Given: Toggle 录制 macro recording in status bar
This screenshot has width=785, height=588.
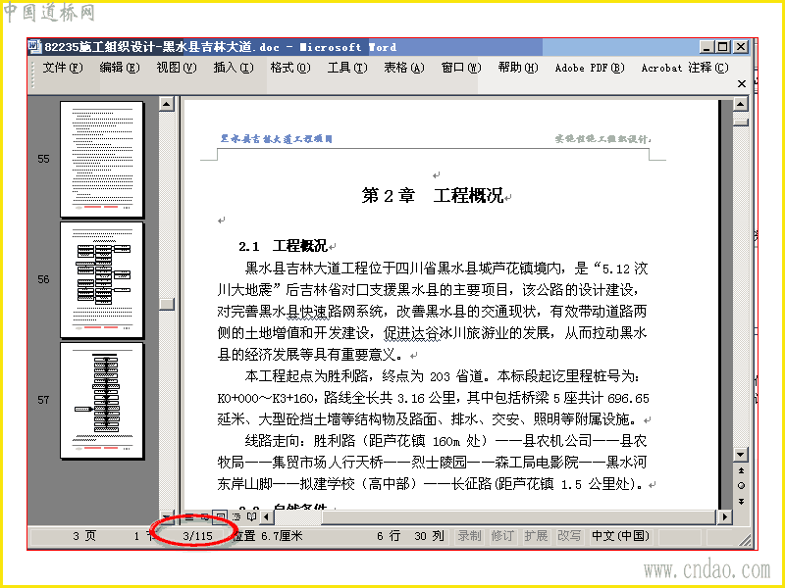Looking at the screenshot, I should pos(470,536).
